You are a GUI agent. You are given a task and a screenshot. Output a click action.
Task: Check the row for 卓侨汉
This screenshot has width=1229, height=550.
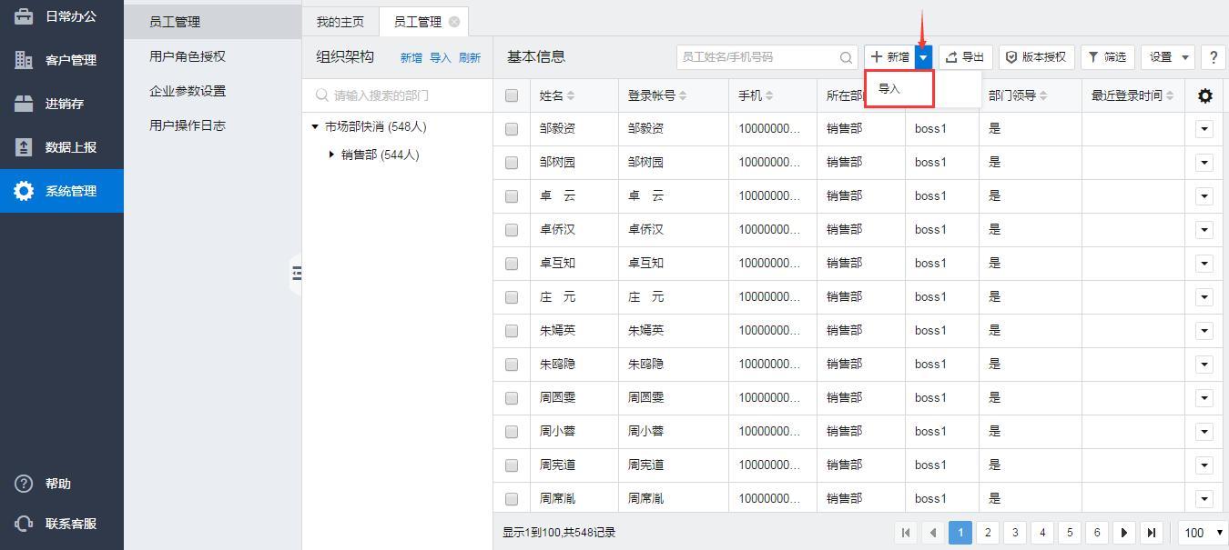[512, 230]
